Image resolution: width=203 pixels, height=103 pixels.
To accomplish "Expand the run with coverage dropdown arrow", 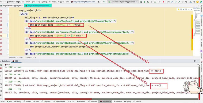I will 157,2.
